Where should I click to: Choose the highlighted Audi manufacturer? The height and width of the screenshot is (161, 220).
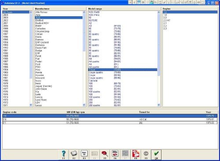[x=59, y=18]
